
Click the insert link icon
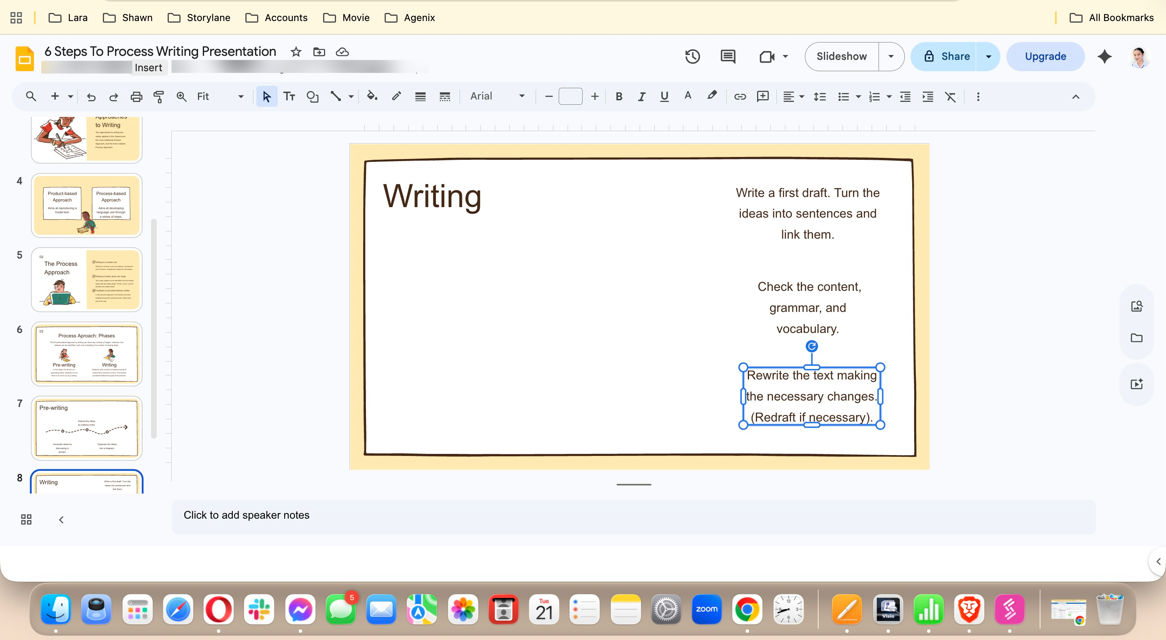740,96
